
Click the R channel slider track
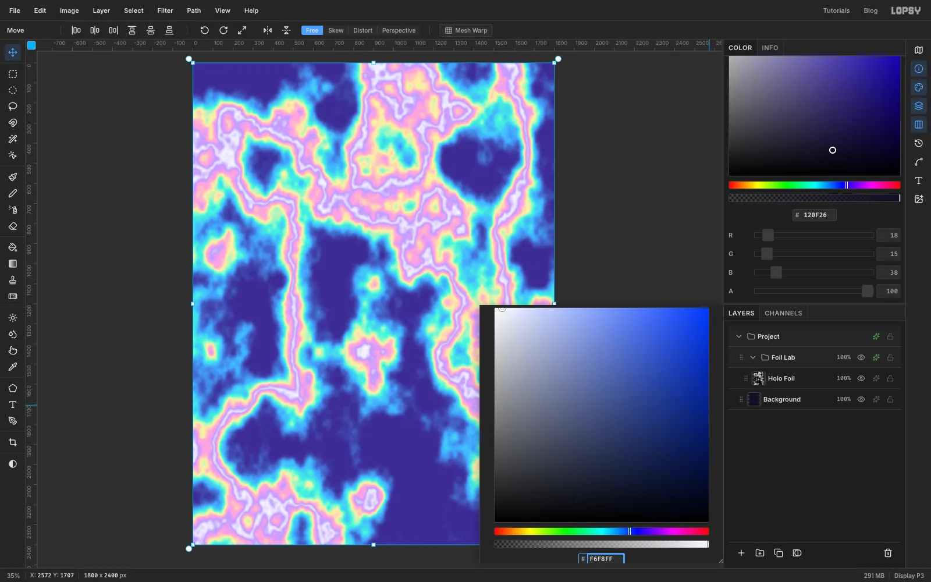813,235
